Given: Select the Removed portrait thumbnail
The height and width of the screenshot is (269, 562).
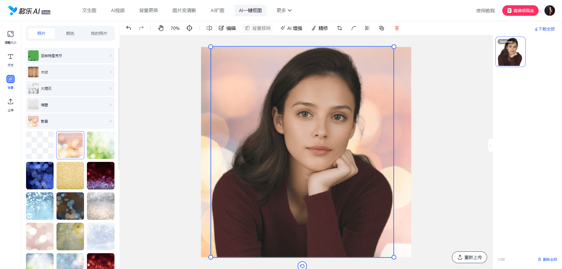Looking at the screenshot, I should pos(510,52).
